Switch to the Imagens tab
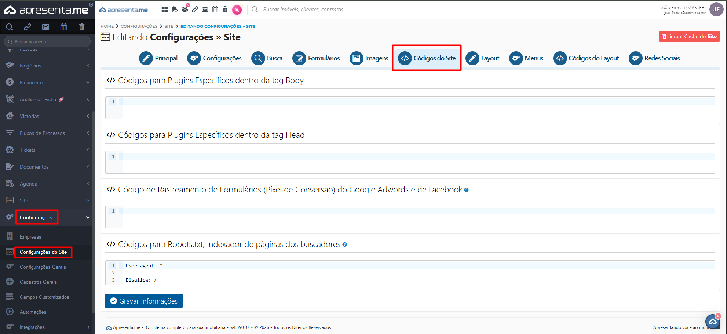 369,58
